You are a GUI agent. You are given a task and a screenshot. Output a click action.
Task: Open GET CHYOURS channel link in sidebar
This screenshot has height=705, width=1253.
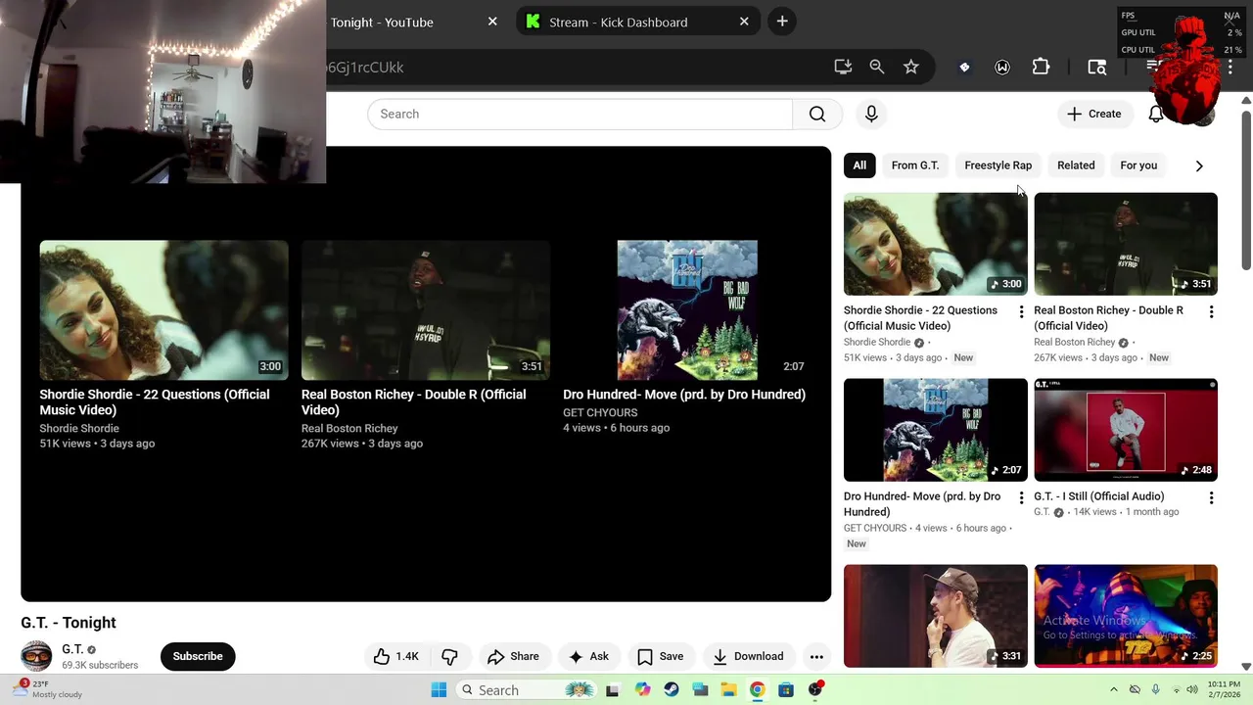coord(875,529)
